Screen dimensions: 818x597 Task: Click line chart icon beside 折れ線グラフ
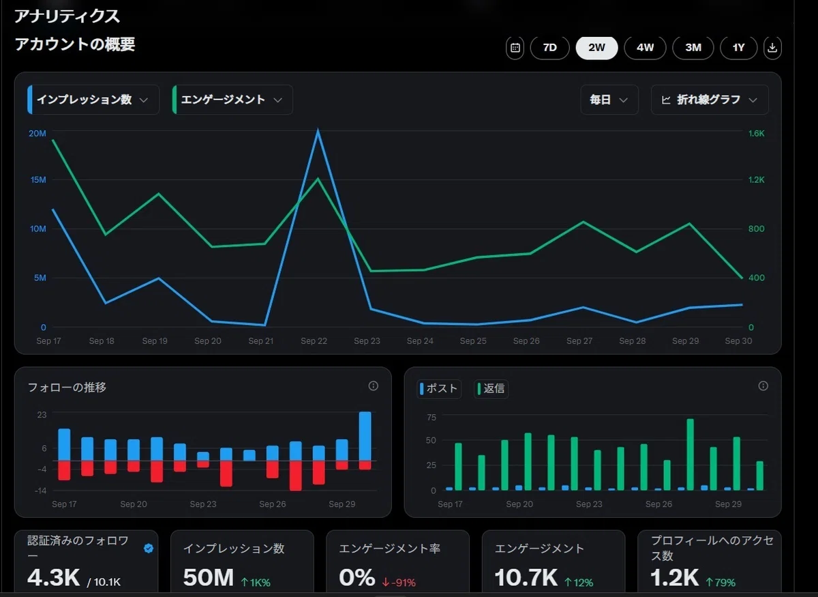(666, 100)
